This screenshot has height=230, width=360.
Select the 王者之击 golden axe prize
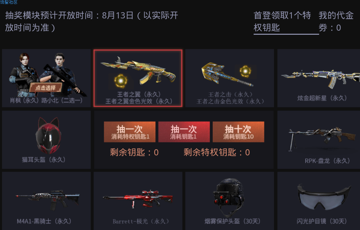[x=229, y=78]
